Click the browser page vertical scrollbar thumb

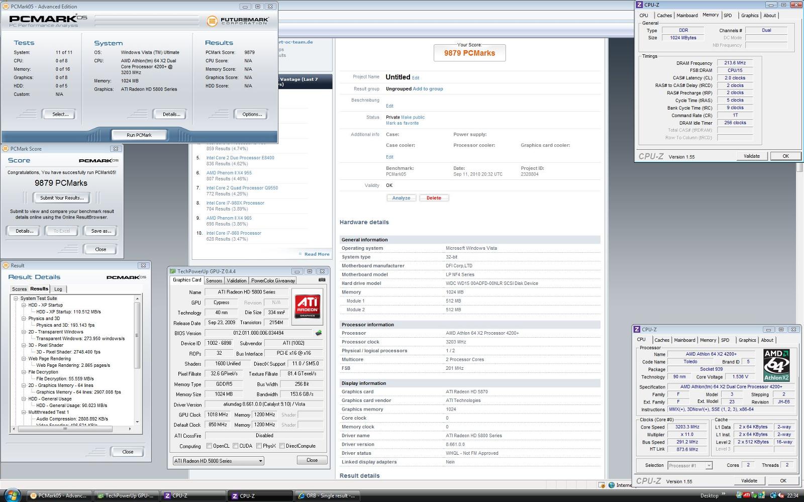click(x=799, y=167)
